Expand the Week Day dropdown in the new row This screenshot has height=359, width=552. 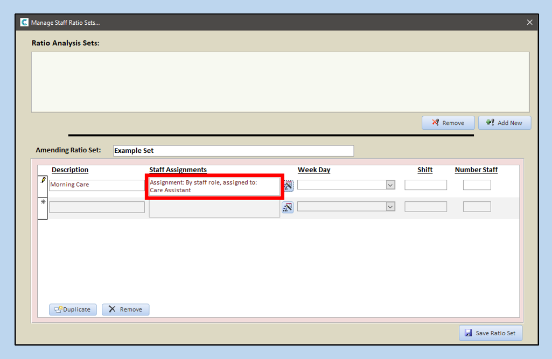pos(390,207)
